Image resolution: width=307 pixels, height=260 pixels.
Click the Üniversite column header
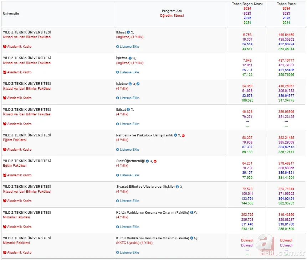pyautogui.click(x=11, y=14)
